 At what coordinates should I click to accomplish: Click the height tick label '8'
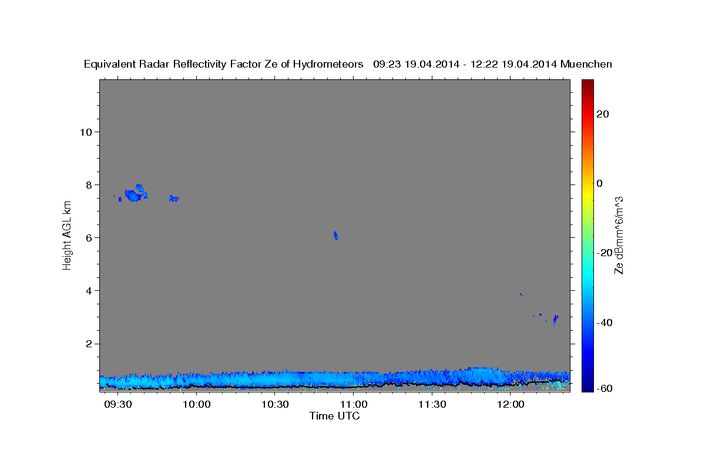[89, 184]
